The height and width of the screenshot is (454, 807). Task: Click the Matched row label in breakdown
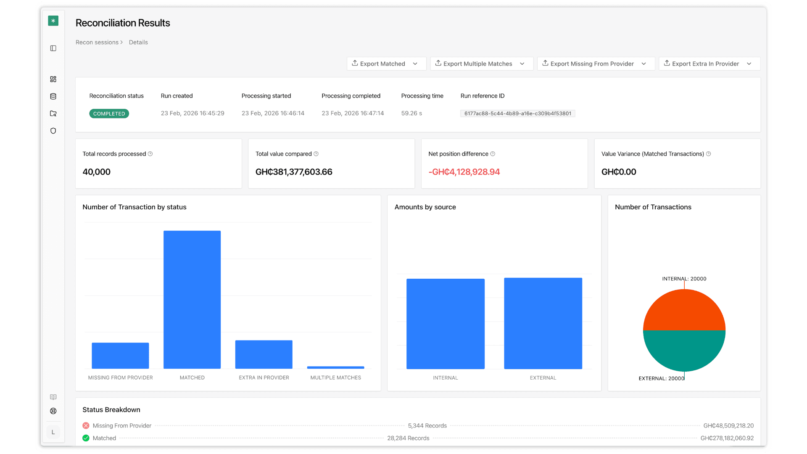click(x=104, y=438)
